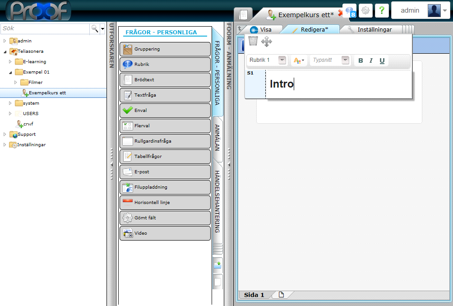This screenshot has width=453, height=306.
Task: Toggle underline formatting
Action: pos(382,60)
